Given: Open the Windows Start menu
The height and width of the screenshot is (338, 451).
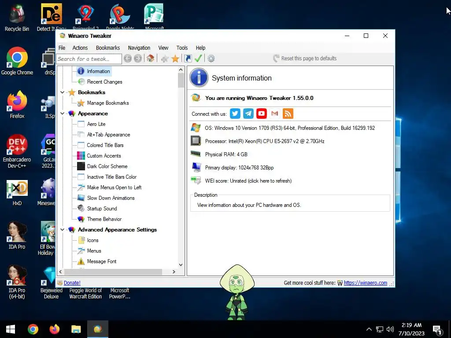Looking at the screenshot, I should coord(11,329).
